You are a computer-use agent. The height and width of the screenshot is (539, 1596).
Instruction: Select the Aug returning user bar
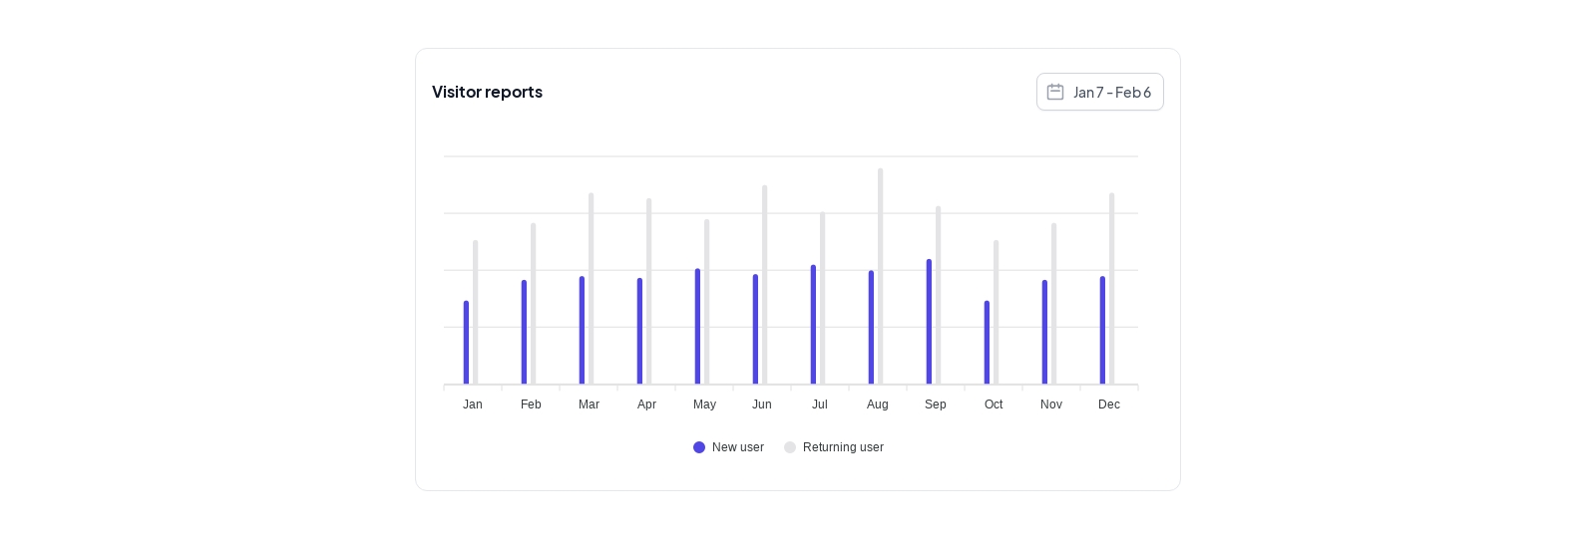click(881, 276)
